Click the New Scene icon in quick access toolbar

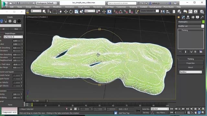pyautogui.click(x=11, y=3)
